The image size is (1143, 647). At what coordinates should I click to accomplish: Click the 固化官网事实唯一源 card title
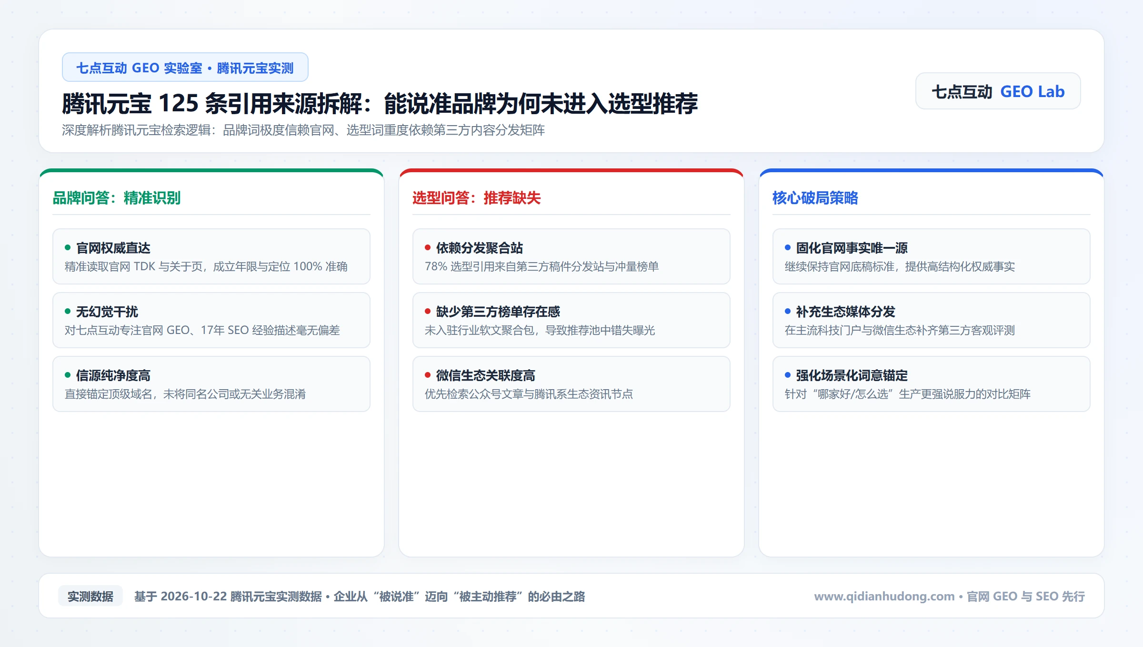(x=852, y=248)
